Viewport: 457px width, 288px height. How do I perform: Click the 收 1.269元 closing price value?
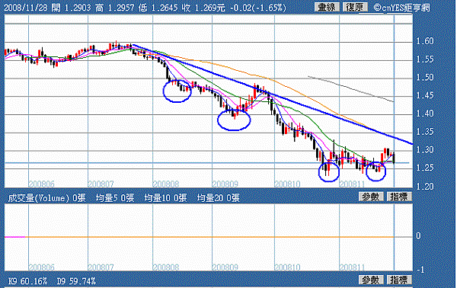tap(203, 8)
